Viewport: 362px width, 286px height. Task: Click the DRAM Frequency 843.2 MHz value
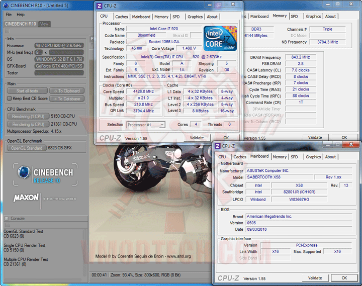pyautogui.click(x=300, y=57)
